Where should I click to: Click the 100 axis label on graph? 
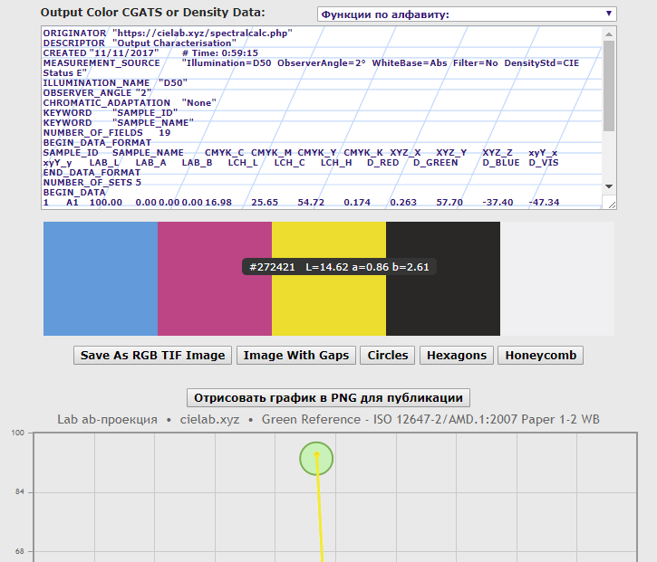pyautogui.click(x=18, y=433)
